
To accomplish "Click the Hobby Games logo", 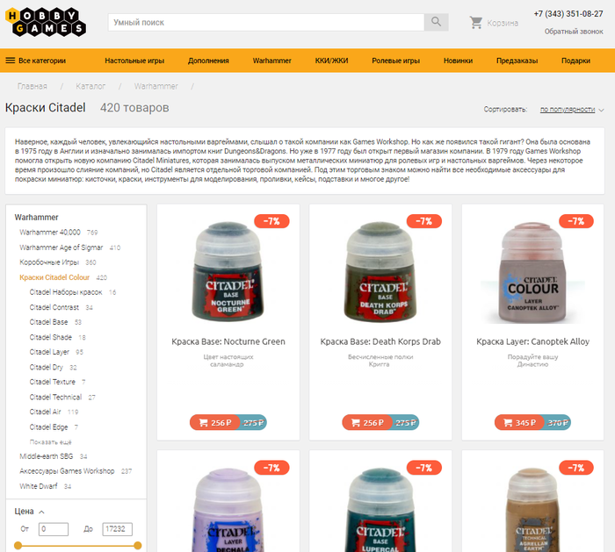I will point(46,22).
